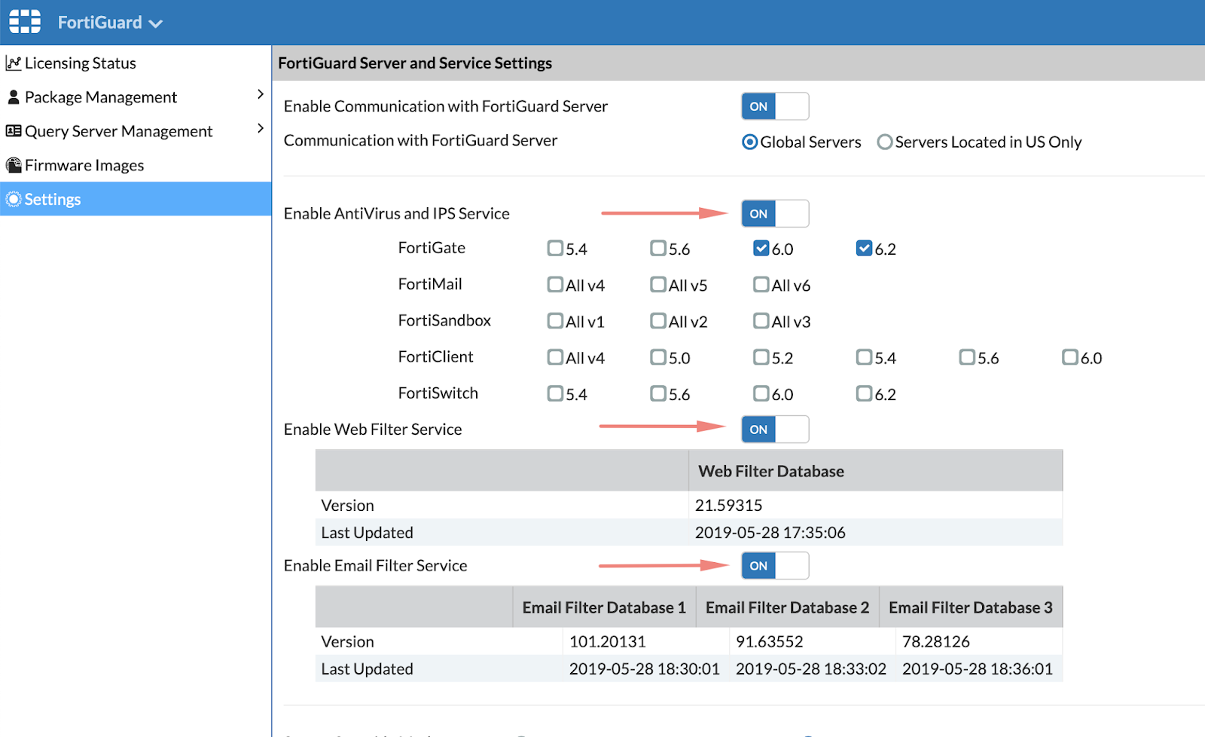Uncheck FortiGate 6.2 checkbox
This screenshot has width=1205, height=737.
pos(865,248)
